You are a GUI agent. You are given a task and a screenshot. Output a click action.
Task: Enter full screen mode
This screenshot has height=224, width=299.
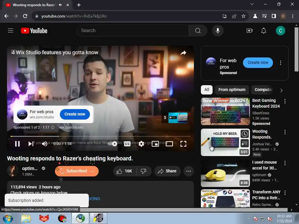point(183,144)
